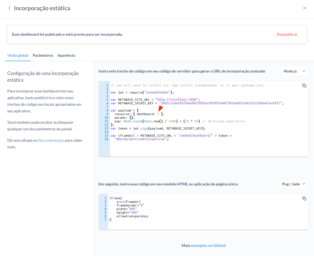Click the 'Configuração de uma incorporação estática' heading
The image size is (314, 256).
tap(43, 76)
